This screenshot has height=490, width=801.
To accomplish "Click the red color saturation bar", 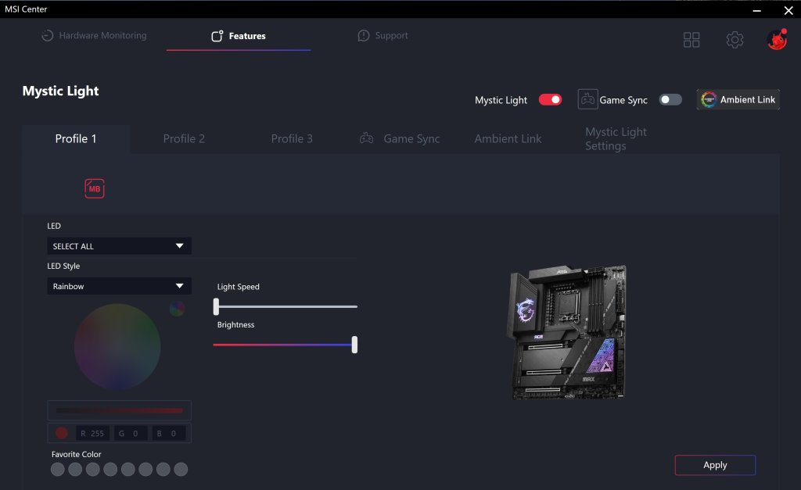I will [119, 410].
